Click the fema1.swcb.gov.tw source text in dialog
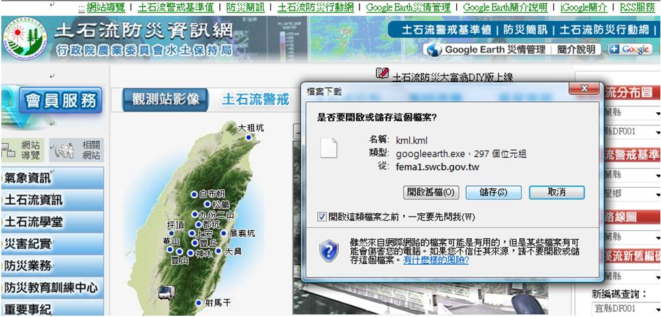The image size is (661, 317). point(438,167)
